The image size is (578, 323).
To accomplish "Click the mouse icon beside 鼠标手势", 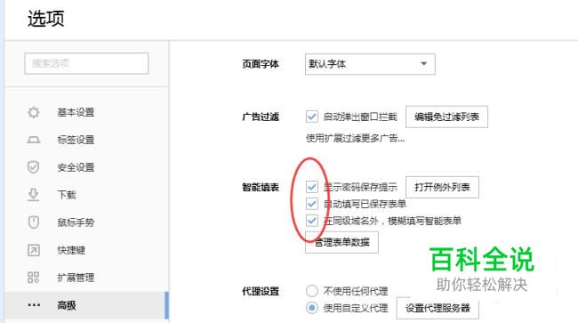I will tap(34, 222).
